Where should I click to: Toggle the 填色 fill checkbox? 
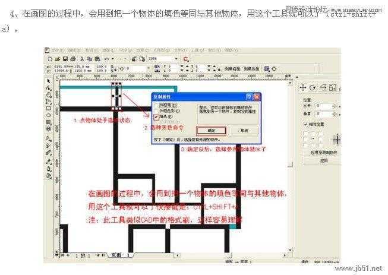156,116
